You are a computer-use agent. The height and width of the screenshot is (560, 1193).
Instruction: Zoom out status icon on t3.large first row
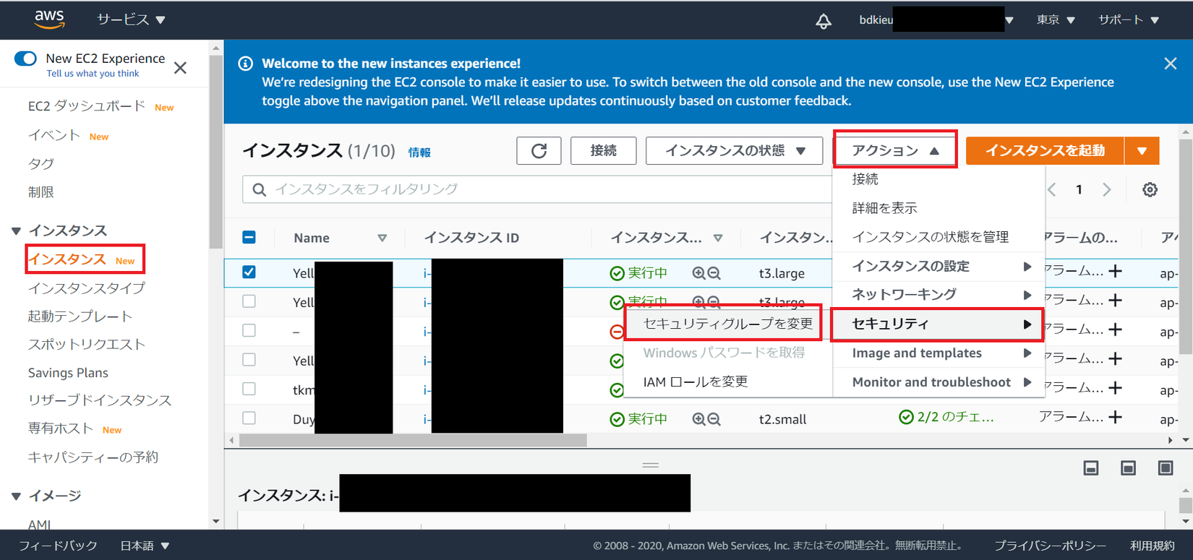pos(714,273)
